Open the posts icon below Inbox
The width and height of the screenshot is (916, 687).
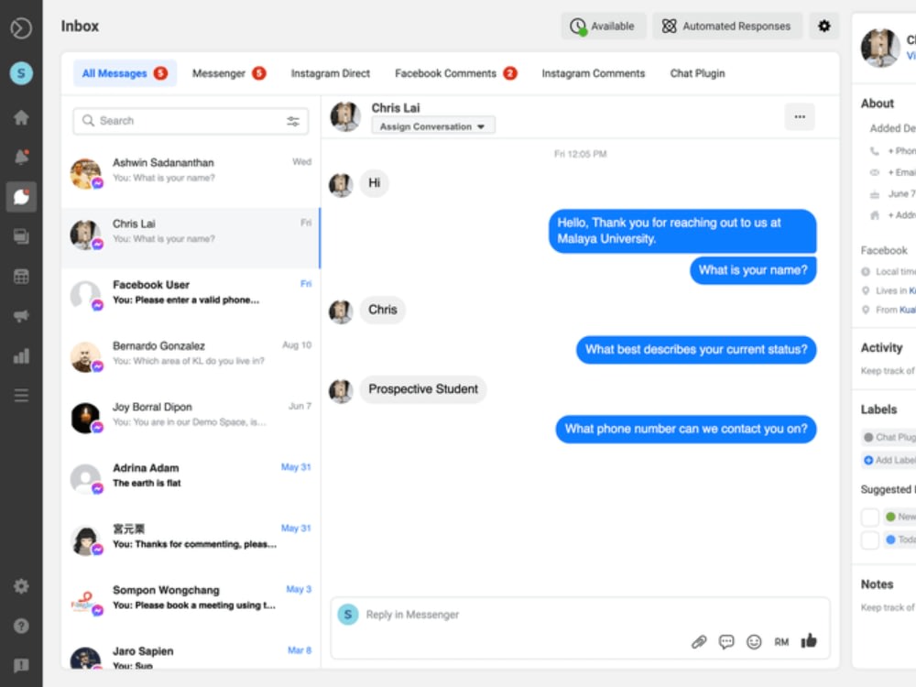(x=21, y=236)
